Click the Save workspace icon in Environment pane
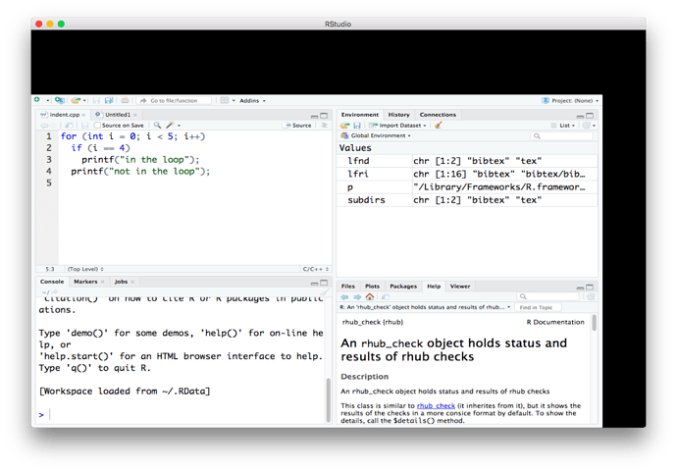 (x=357, y=126)
